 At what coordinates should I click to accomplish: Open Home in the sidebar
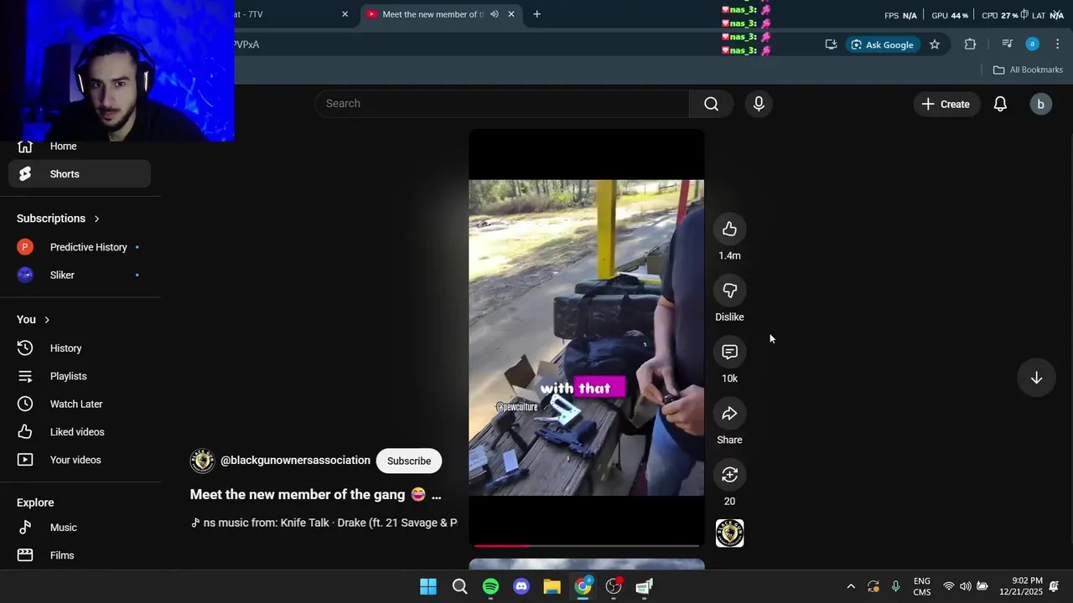(x=80, y=147)
